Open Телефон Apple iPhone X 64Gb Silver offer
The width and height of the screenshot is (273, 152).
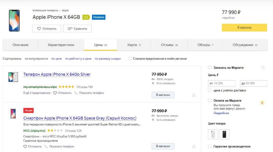point(57,74)
